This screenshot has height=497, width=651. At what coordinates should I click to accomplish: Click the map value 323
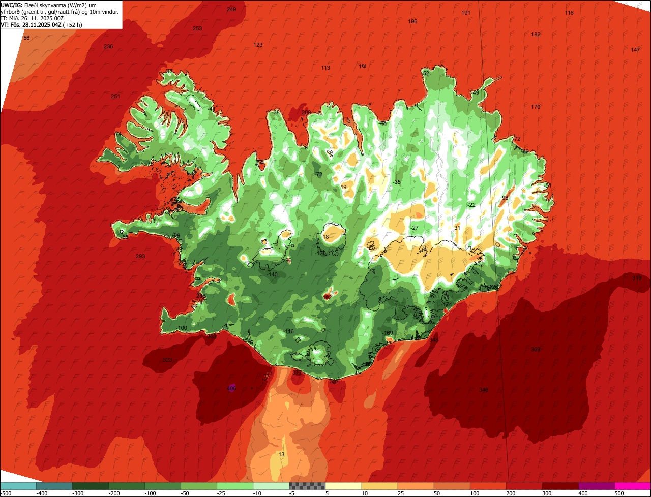pyautogui.click(x=167, y=360)
